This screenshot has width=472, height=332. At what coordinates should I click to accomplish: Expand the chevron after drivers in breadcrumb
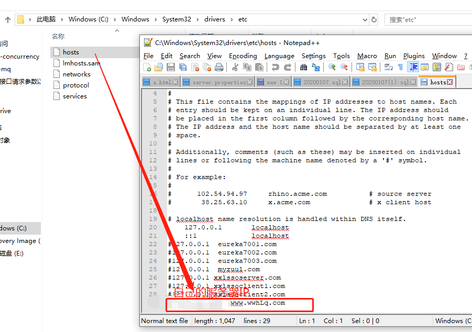tap(231, 19)
